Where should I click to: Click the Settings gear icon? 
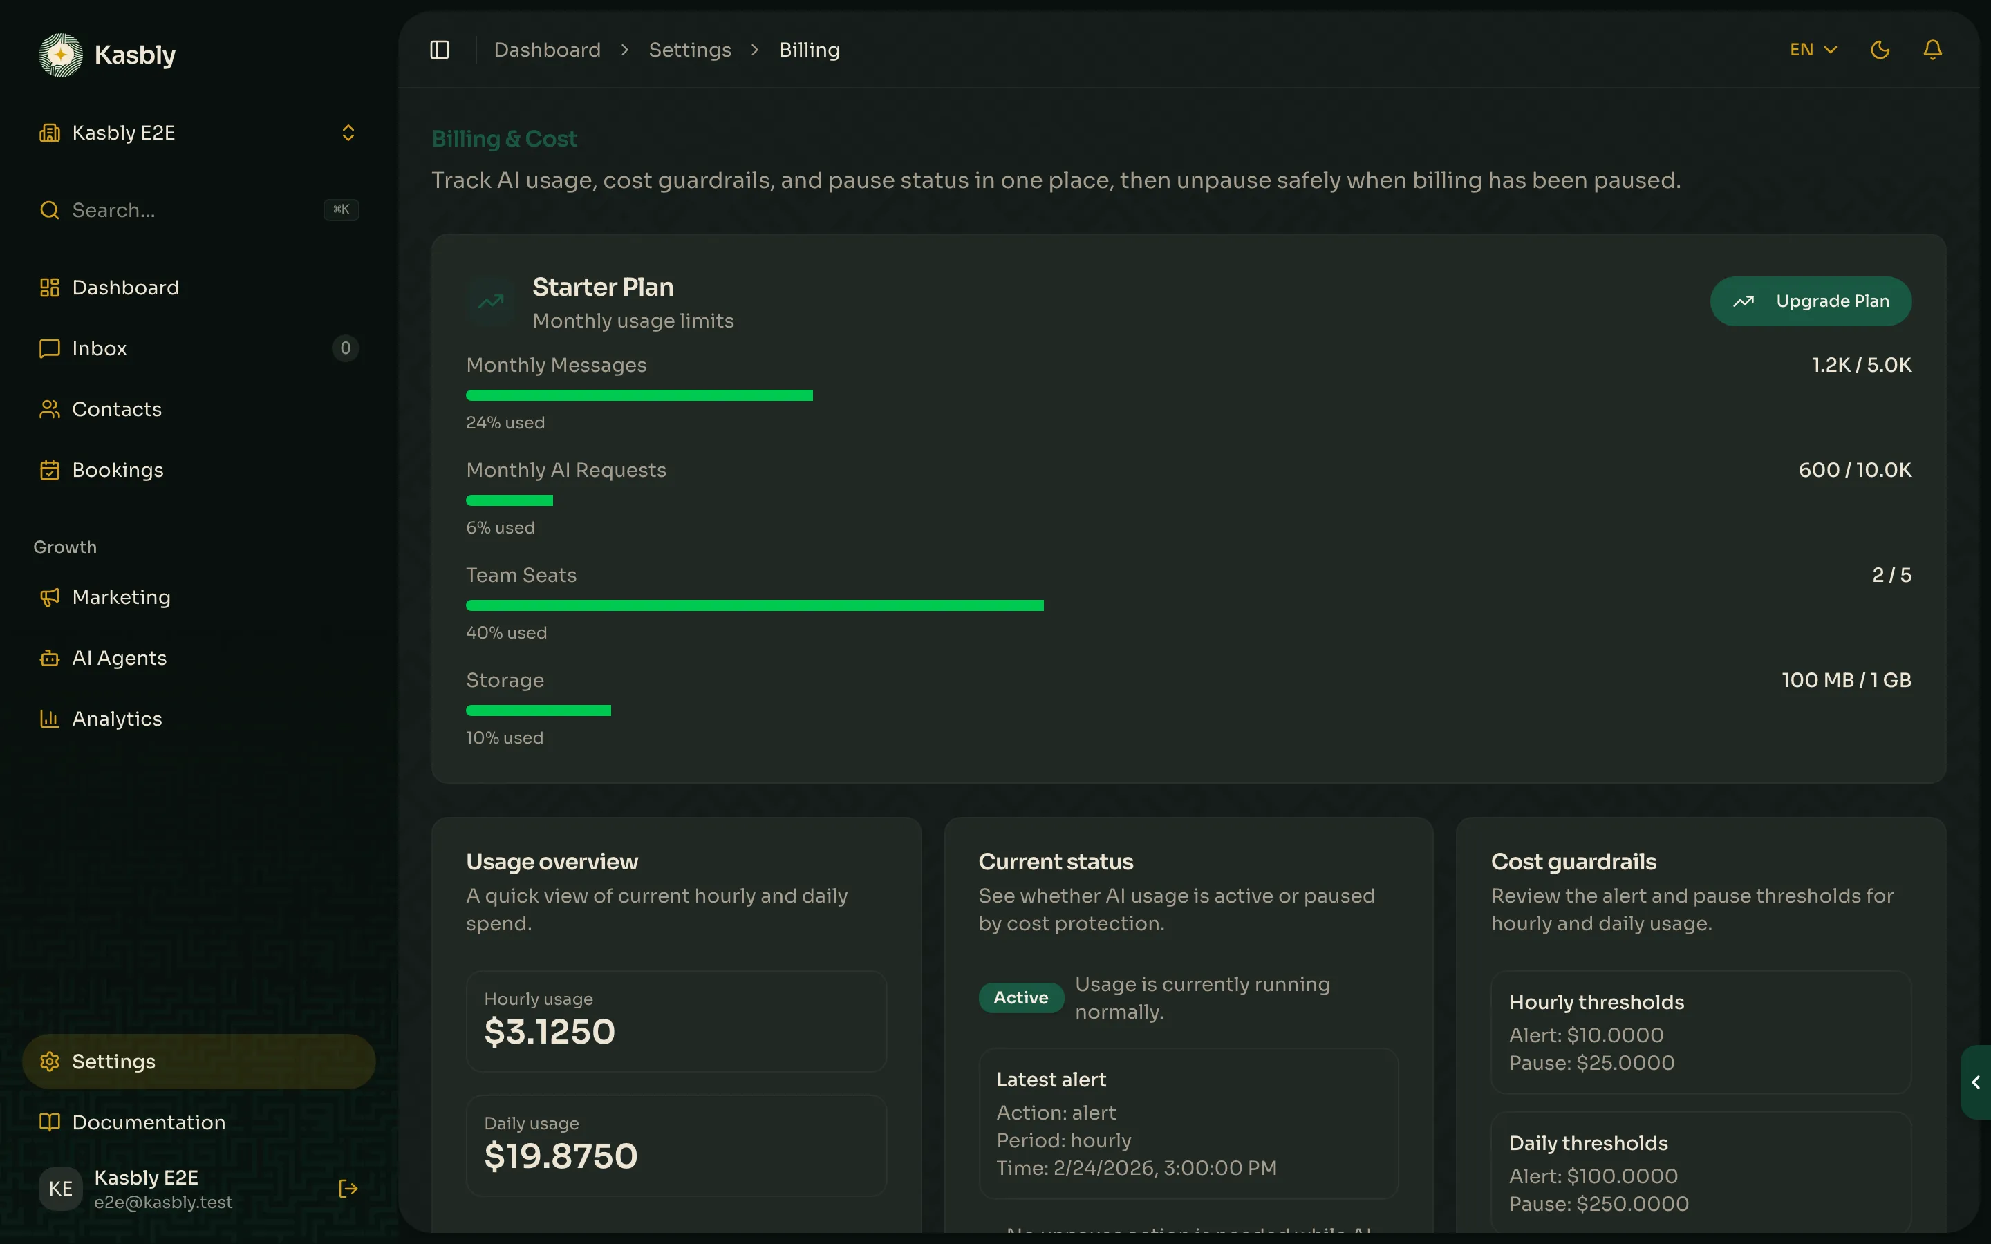pyautogui.click(x=49, y=1062)
